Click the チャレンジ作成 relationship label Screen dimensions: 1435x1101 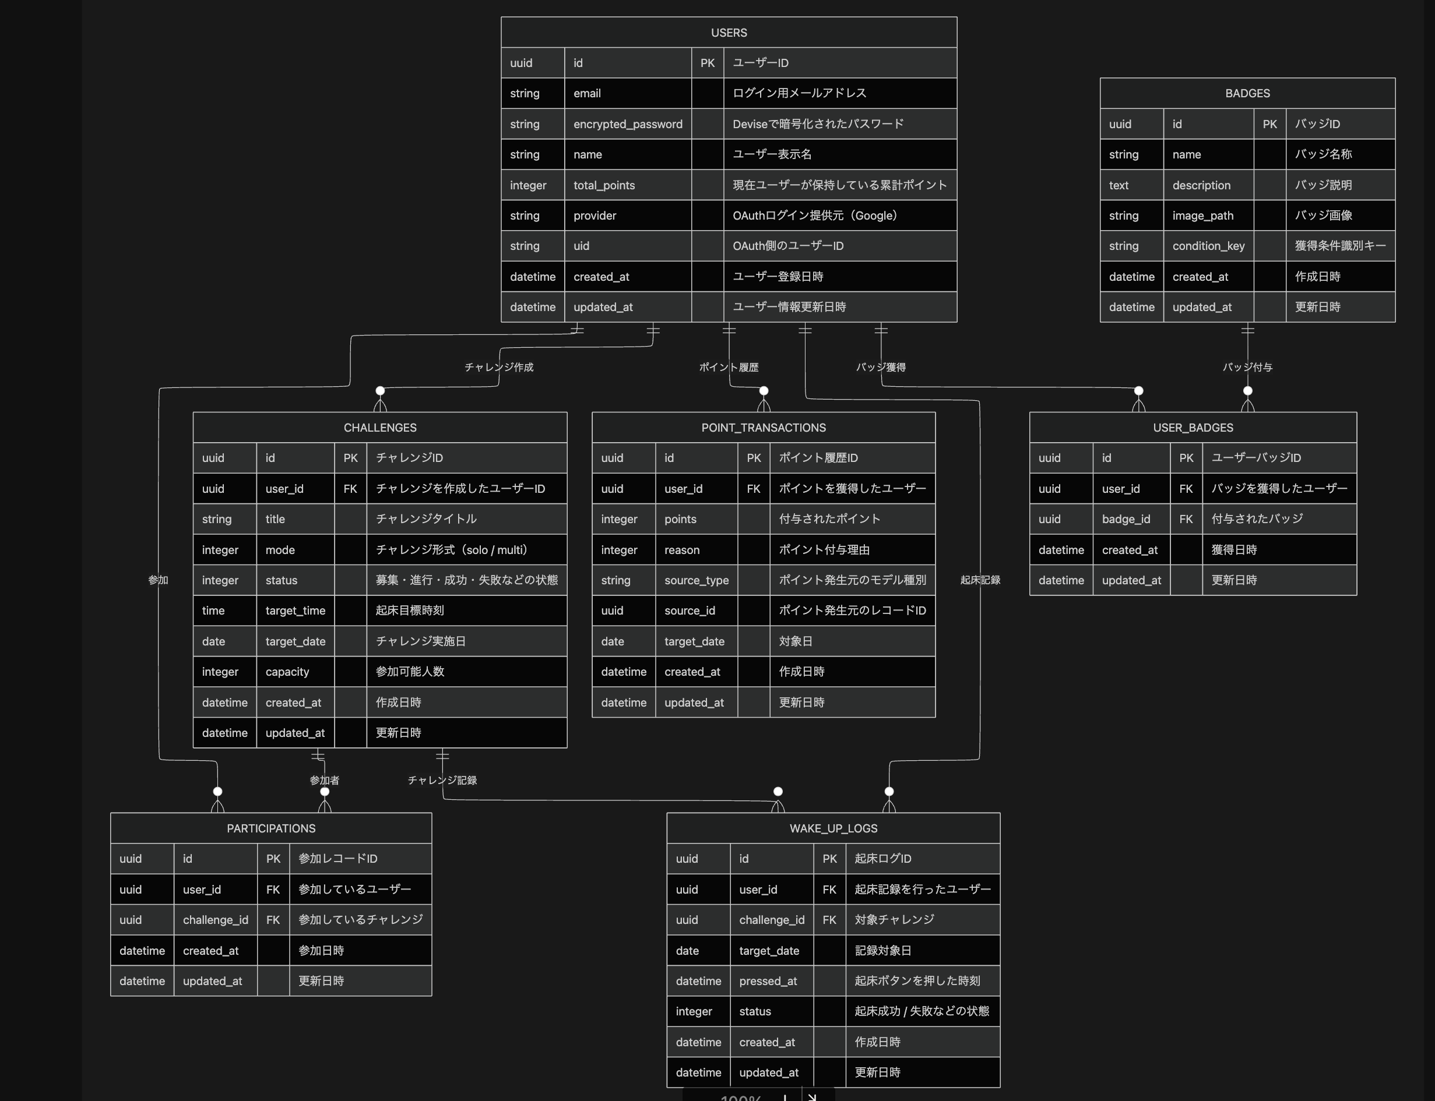499,367
